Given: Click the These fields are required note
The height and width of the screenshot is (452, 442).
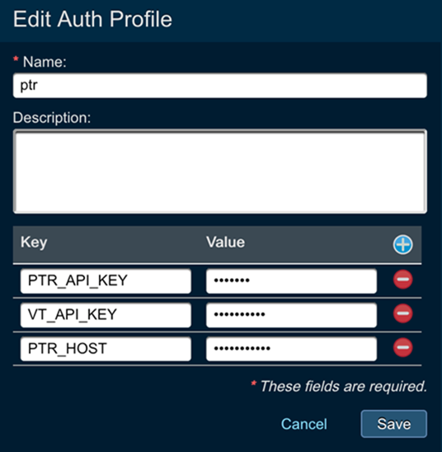Looking at the screenshot, I should (x=344, y=386).
